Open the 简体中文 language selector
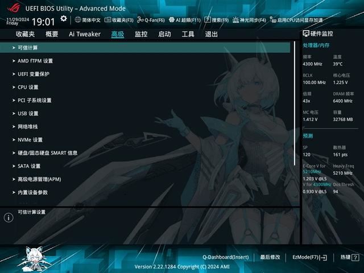This screenshot has height=273, width=364. [88, 20]
